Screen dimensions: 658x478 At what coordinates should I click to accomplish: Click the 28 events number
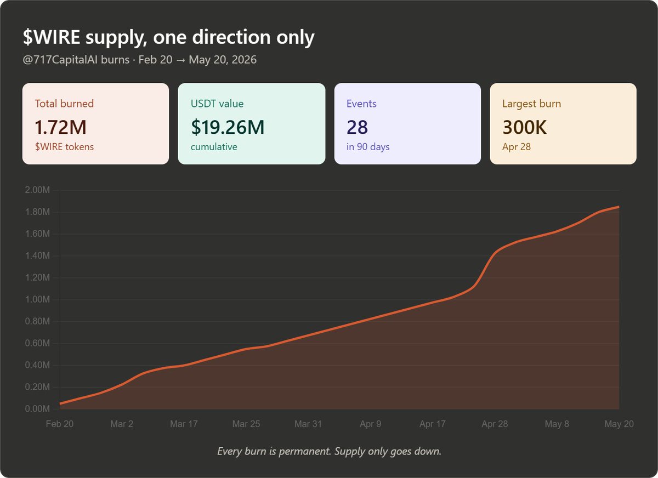coord(357,127)
